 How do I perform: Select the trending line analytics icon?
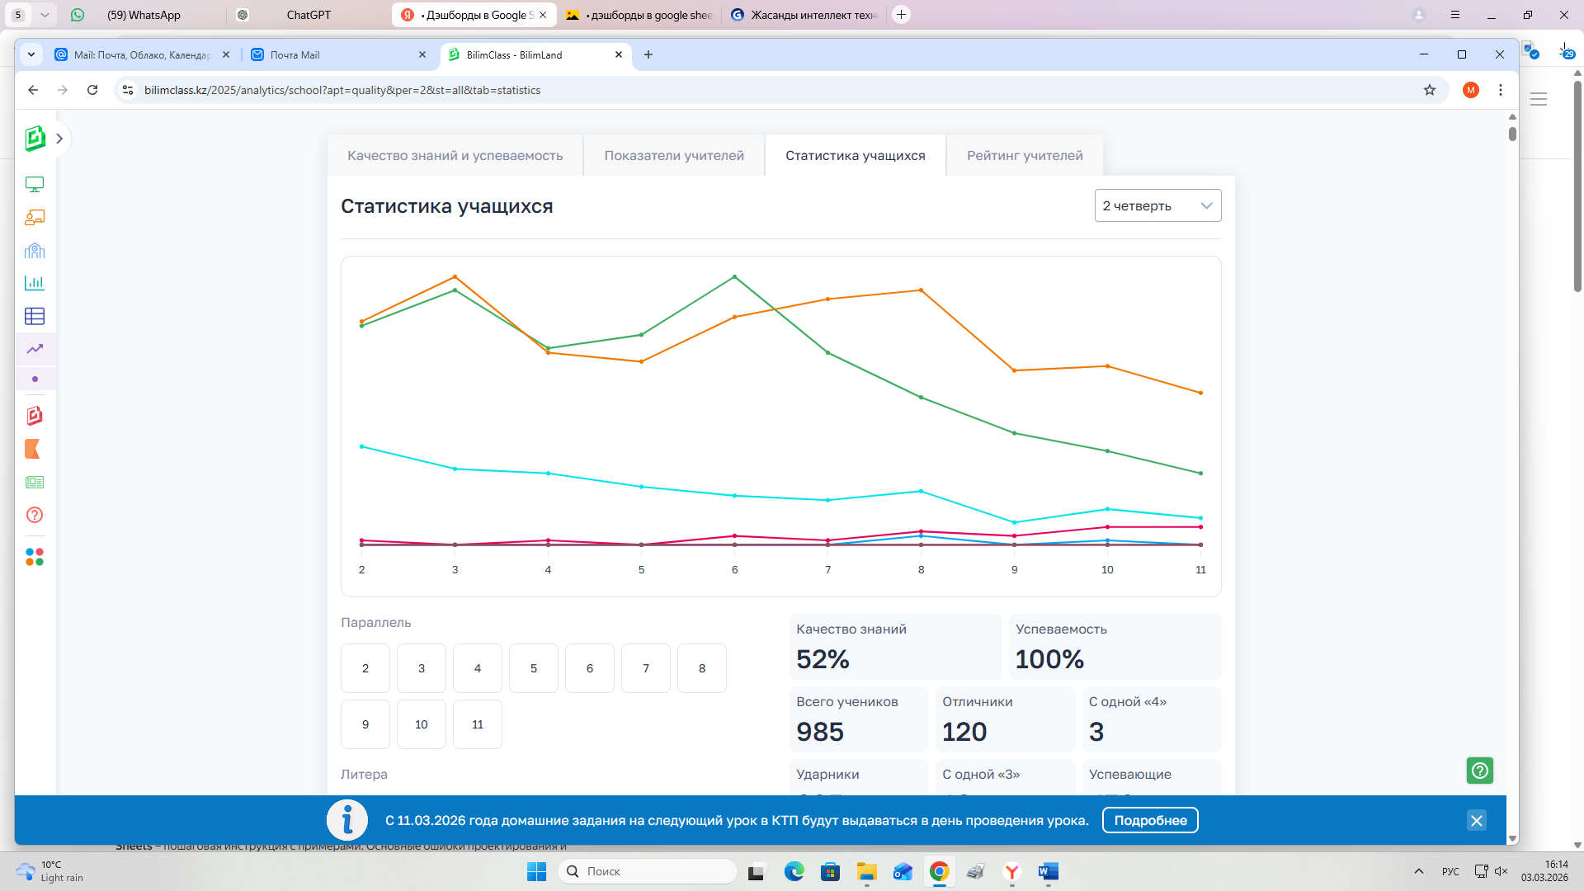(x=35, y=349)
